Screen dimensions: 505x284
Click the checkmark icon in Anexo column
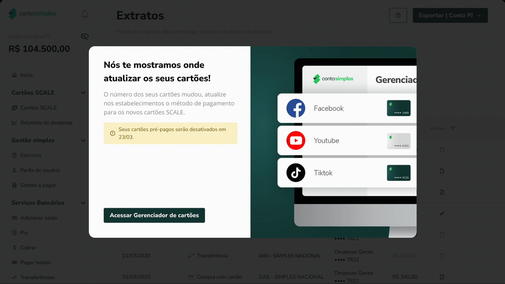point(442,213)
